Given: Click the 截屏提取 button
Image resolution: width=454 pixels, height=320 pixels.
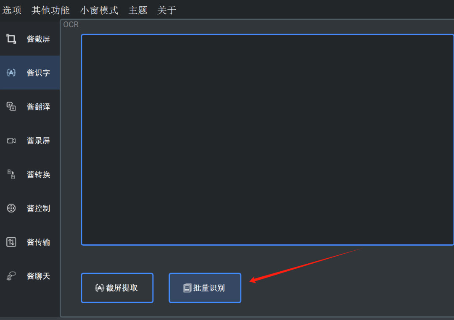Looking at the screenshot, I should [x=117, y=288].
